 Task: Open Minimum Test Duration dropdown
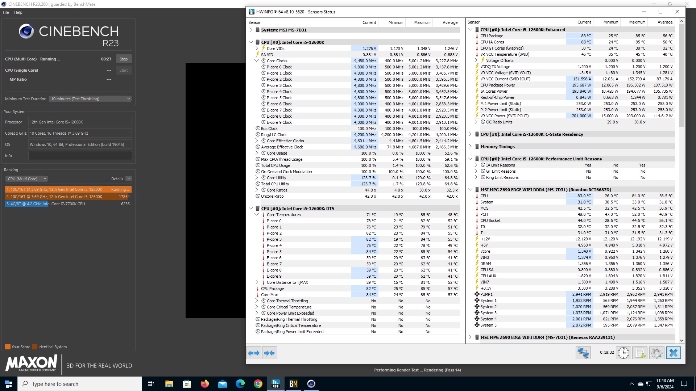[x=90, y=99]
